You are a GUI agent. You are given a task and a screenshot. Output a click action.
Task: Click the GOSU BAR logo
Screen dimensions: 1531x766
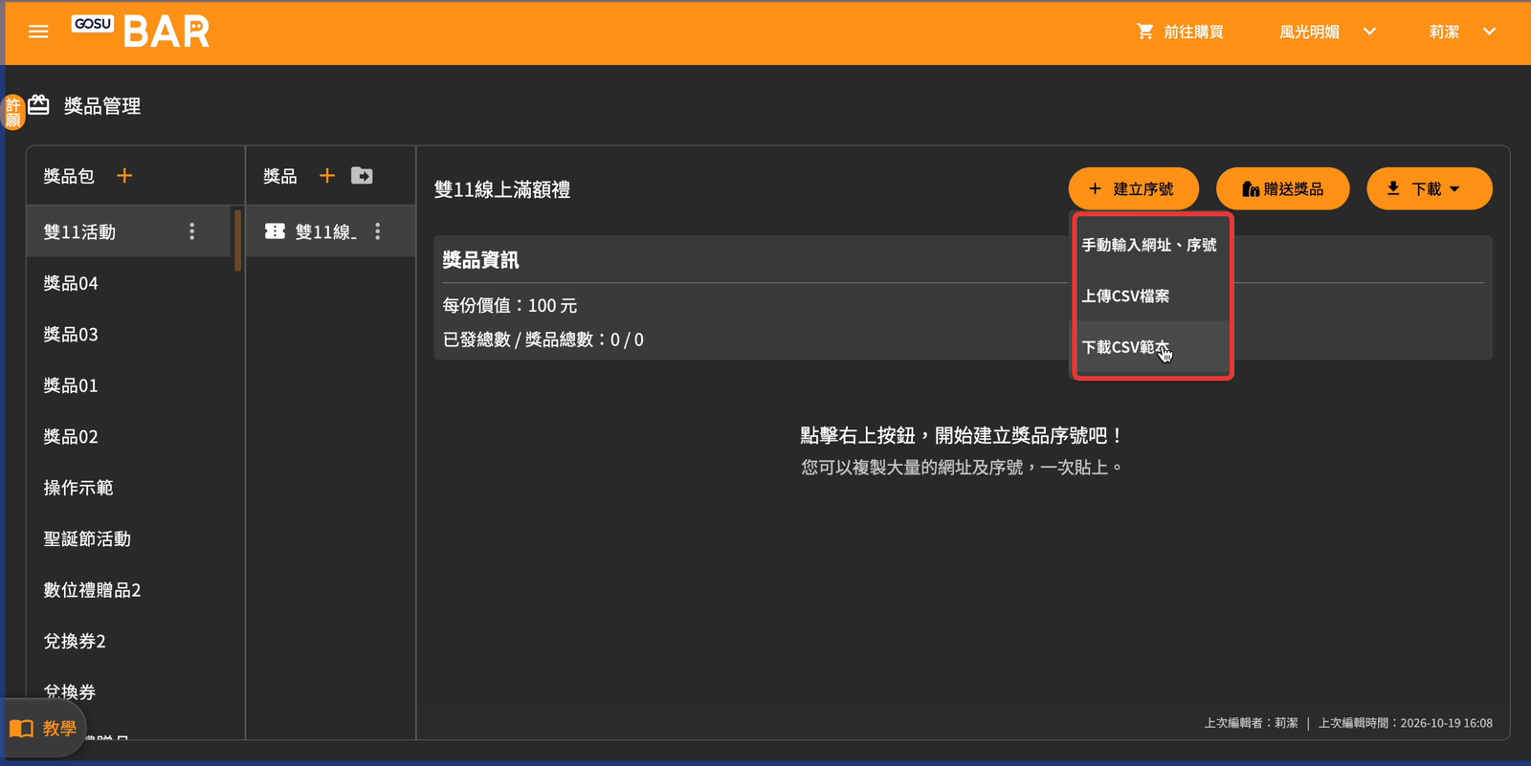coord(141,32)
